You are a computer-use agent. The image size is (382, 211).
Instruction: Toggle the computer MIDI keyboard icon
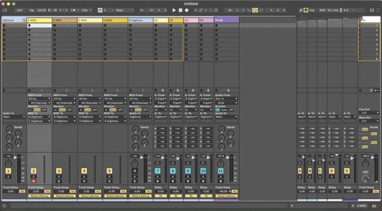coord(306,10)
